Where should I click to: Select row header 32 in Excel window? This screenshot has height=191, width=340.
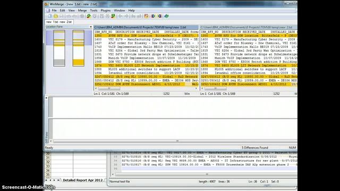(48, 162)
